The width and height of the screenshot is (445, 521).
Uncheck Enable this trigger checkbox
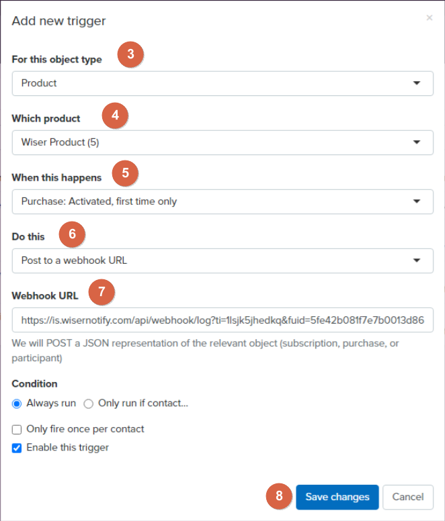pyautogui.click(x=17, y=447)
